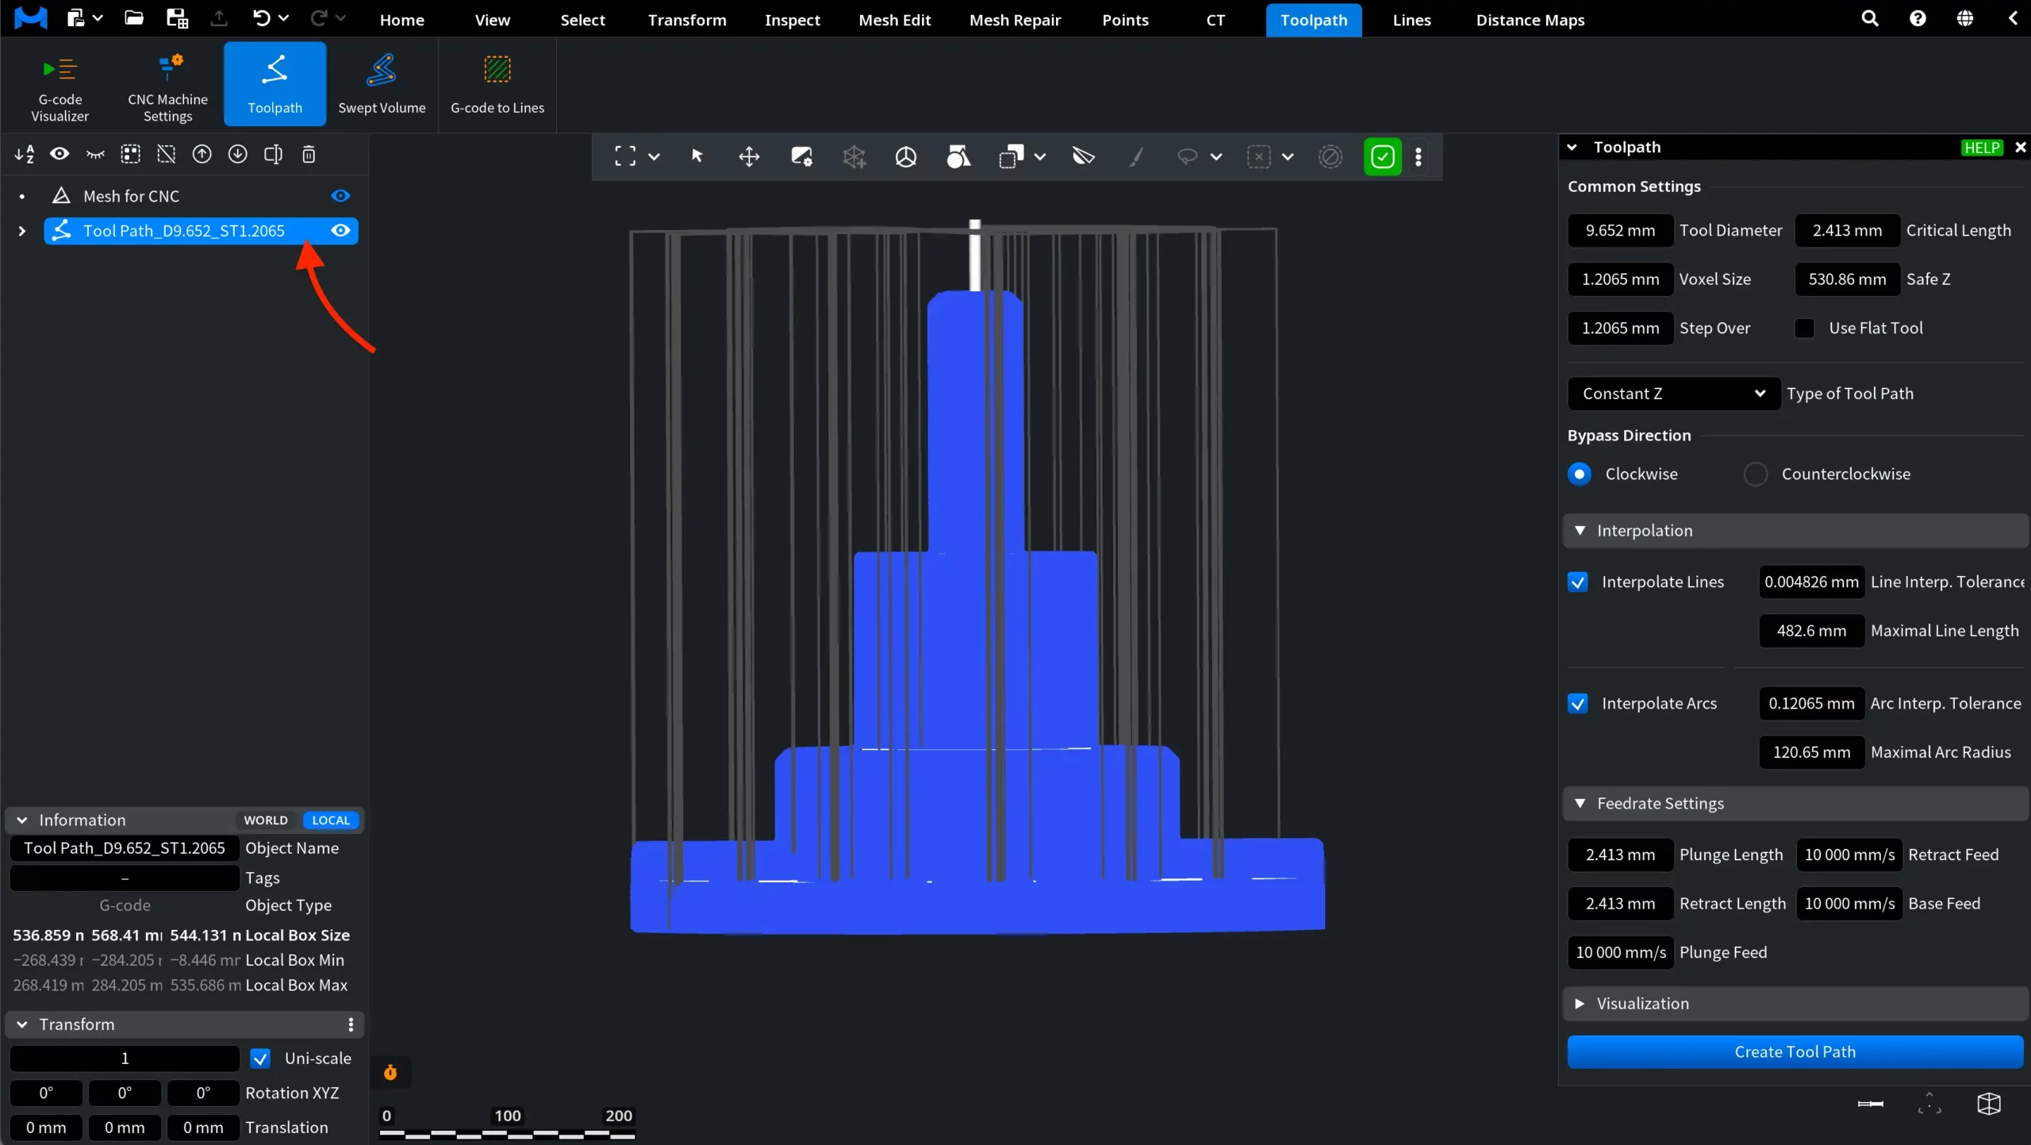This screenshot has width=2031, height=1145.
Task: Delete the selected object with the trash icon
Action: [x=309, y=154]
